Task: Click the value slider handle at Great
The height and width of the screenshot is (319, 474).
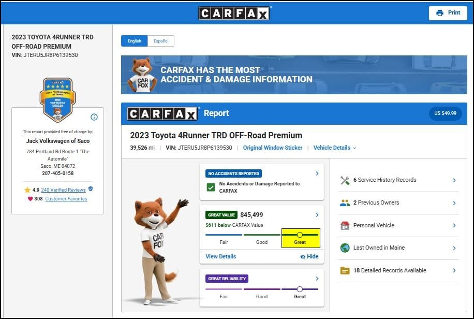Action: coord(300,235)
